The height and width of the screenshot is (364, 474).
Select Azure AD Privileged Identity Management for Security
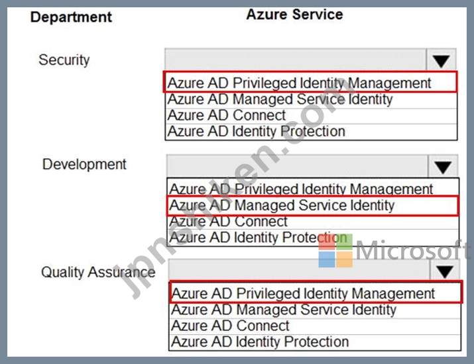click(310, 82)
